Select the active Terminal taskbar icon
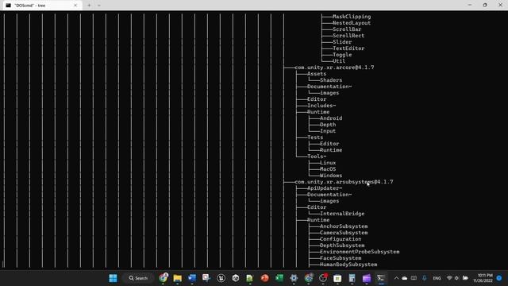This screenshot has height=286, width=508. (381, 278)
